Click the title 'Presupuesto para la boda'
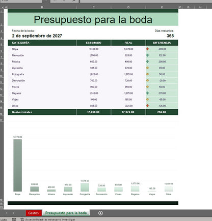 93,19
